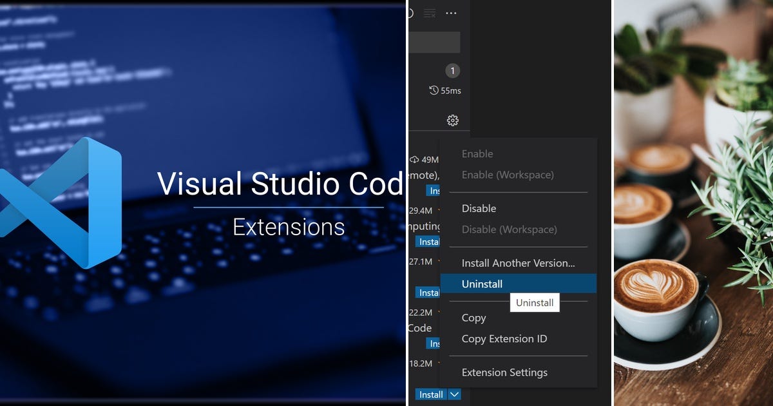Open the dropdown arrow beside bottom Install button

point(454,394)
